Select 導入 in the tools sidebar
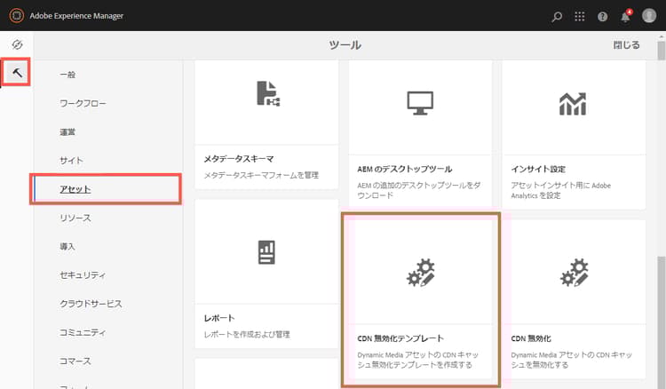This screenshot has width=666, height=389. 67,247
